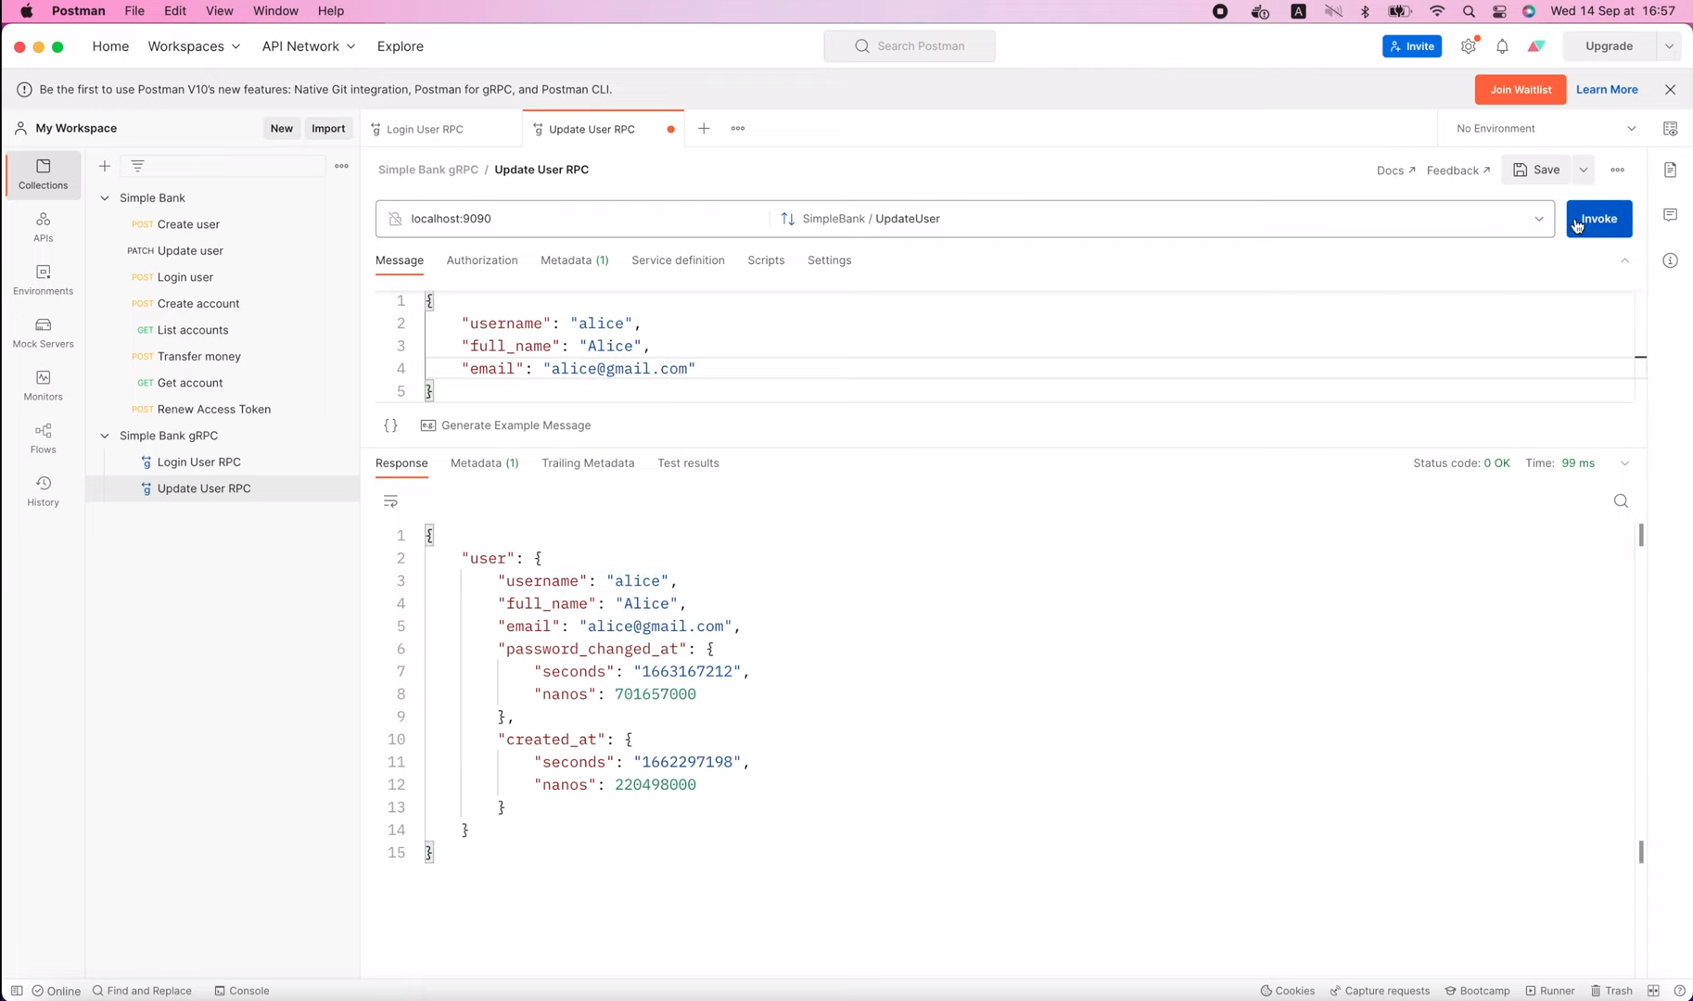Open the Flows sidebar panel
Image resolution: width=1693 pixels, height=1001 pixels.
pyautogui.click(x=43, y=438)
